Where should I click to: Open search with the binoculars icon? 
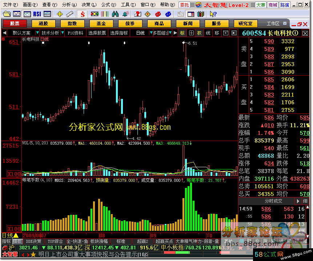[115, 14]
